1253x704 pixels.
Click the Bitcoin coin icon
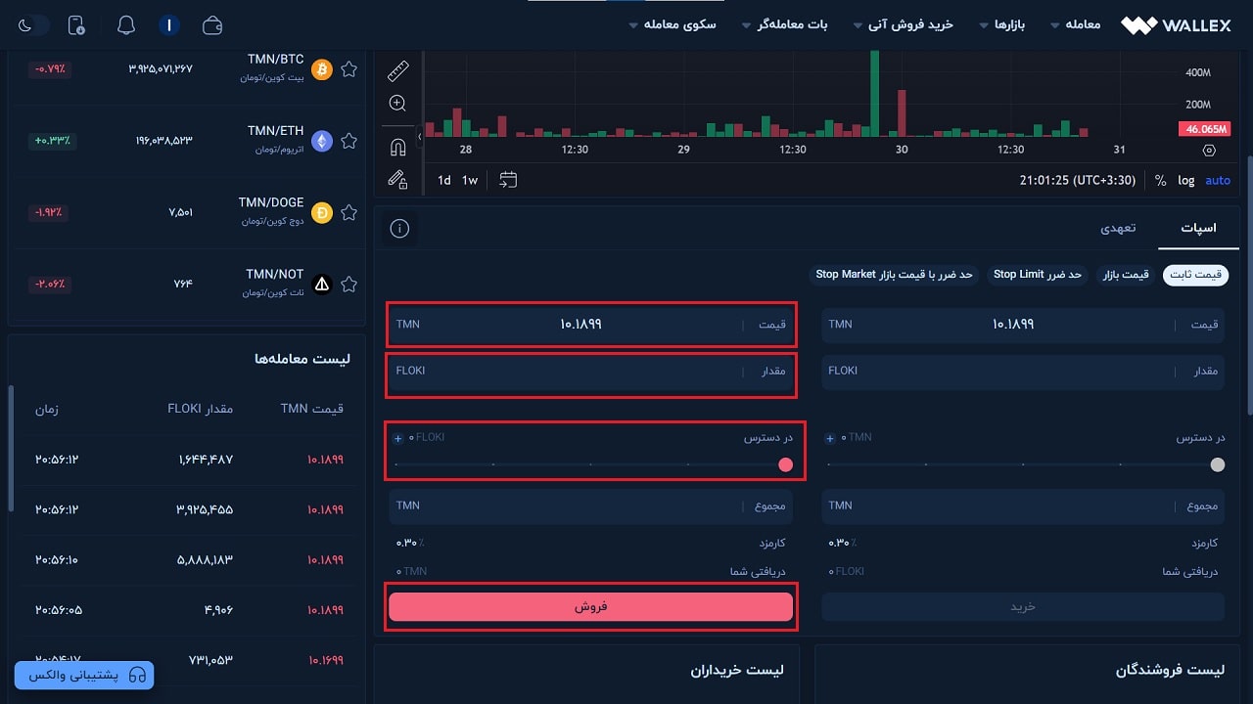coord(322,69)
